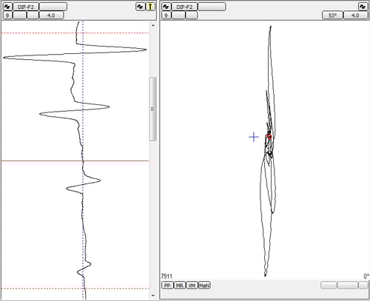Click the 9 button in Lissajous panel
The width and height of the screenshot is (370, 301).
point(166,16)
